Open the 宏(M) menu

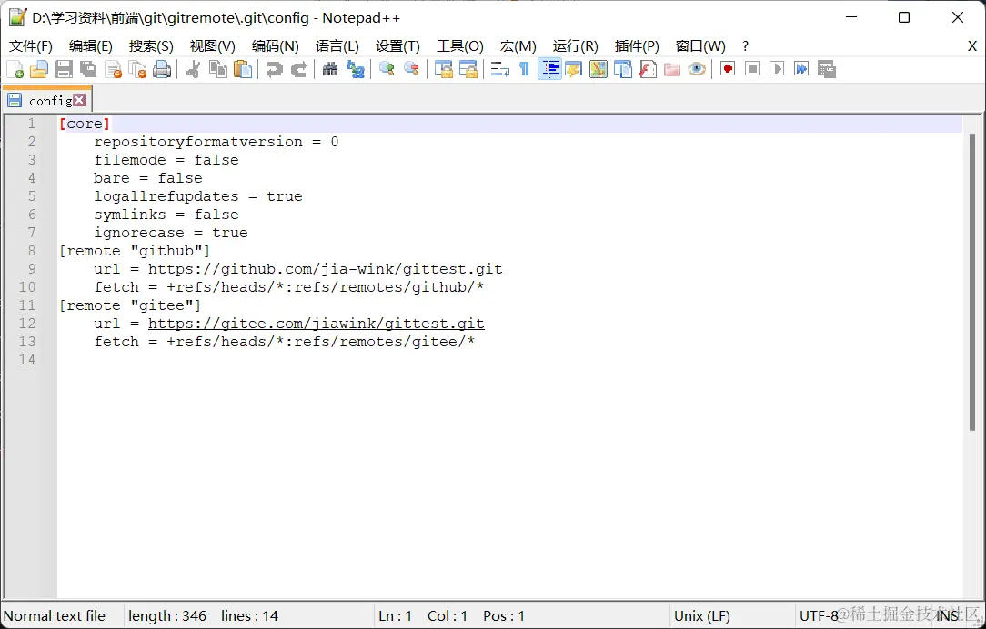coord(518,46)
